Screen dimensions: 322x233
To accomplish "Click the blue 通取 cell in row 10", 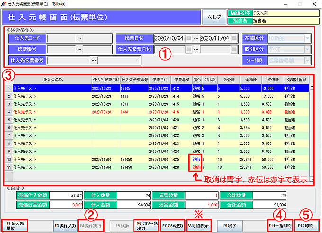I will click(x=197, y=159).
